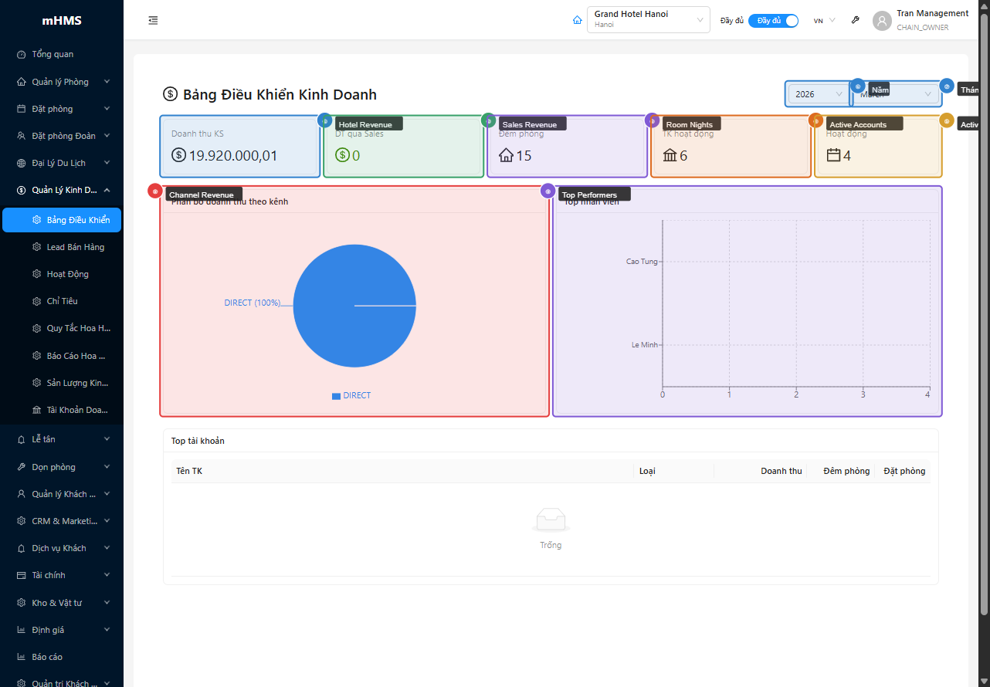Click the wrench tool icon in header
The height and width of the screenshot is (687, 990).
point(855,20)
